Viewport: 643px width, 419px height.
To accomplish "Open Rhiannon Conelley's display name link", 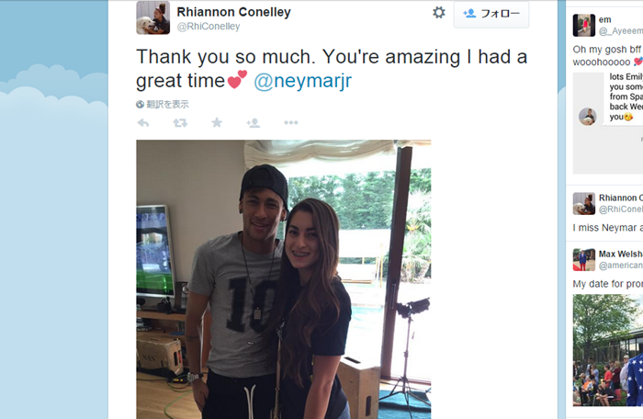I will pos(233,12).
